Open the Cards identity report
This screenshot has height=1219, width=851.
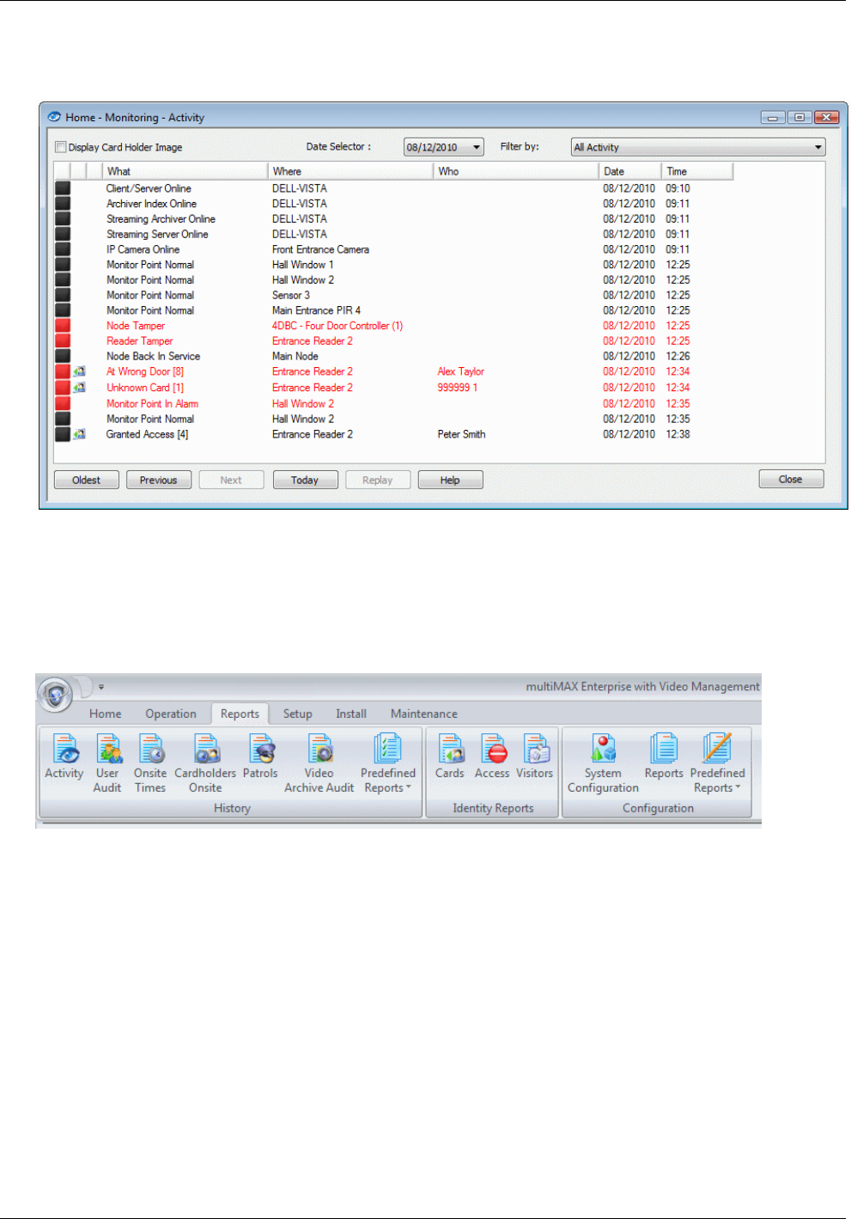click(450, 757)
